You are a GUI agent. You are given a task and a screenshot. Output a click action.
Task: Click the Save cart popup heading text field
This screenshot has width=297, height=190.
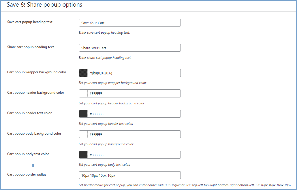tap(130, 23)
